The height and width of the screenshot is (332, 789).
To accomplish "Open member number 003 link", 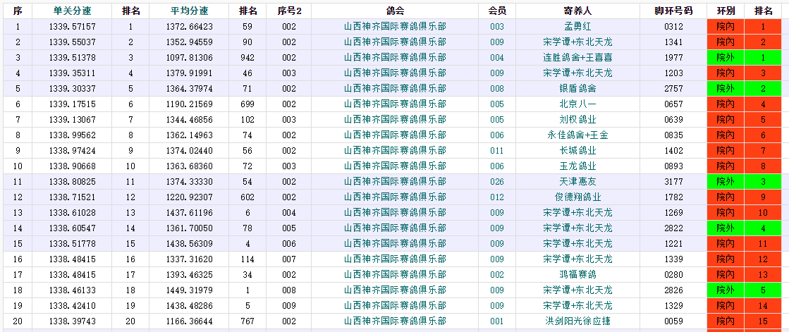I will [x=496, y=27].
